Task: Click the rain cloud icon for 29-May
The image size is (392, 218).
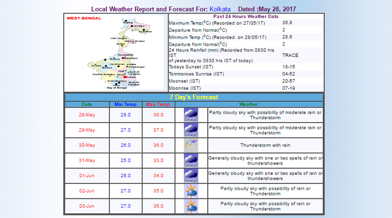Action: coord(191,130)
